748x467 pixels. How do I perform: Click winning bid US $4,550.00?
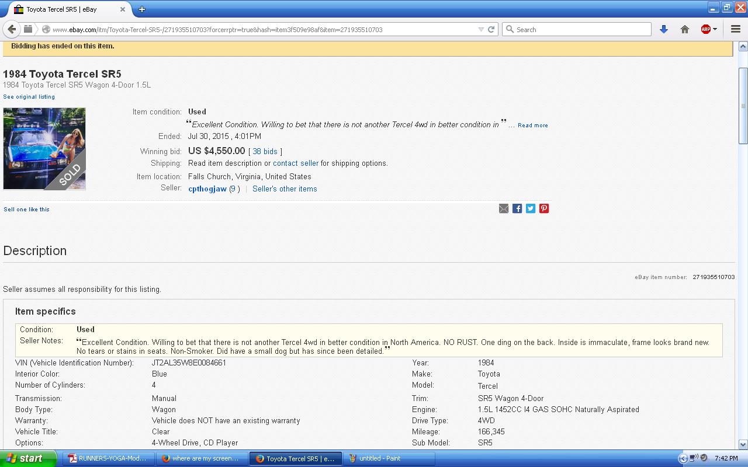(216, 151)
